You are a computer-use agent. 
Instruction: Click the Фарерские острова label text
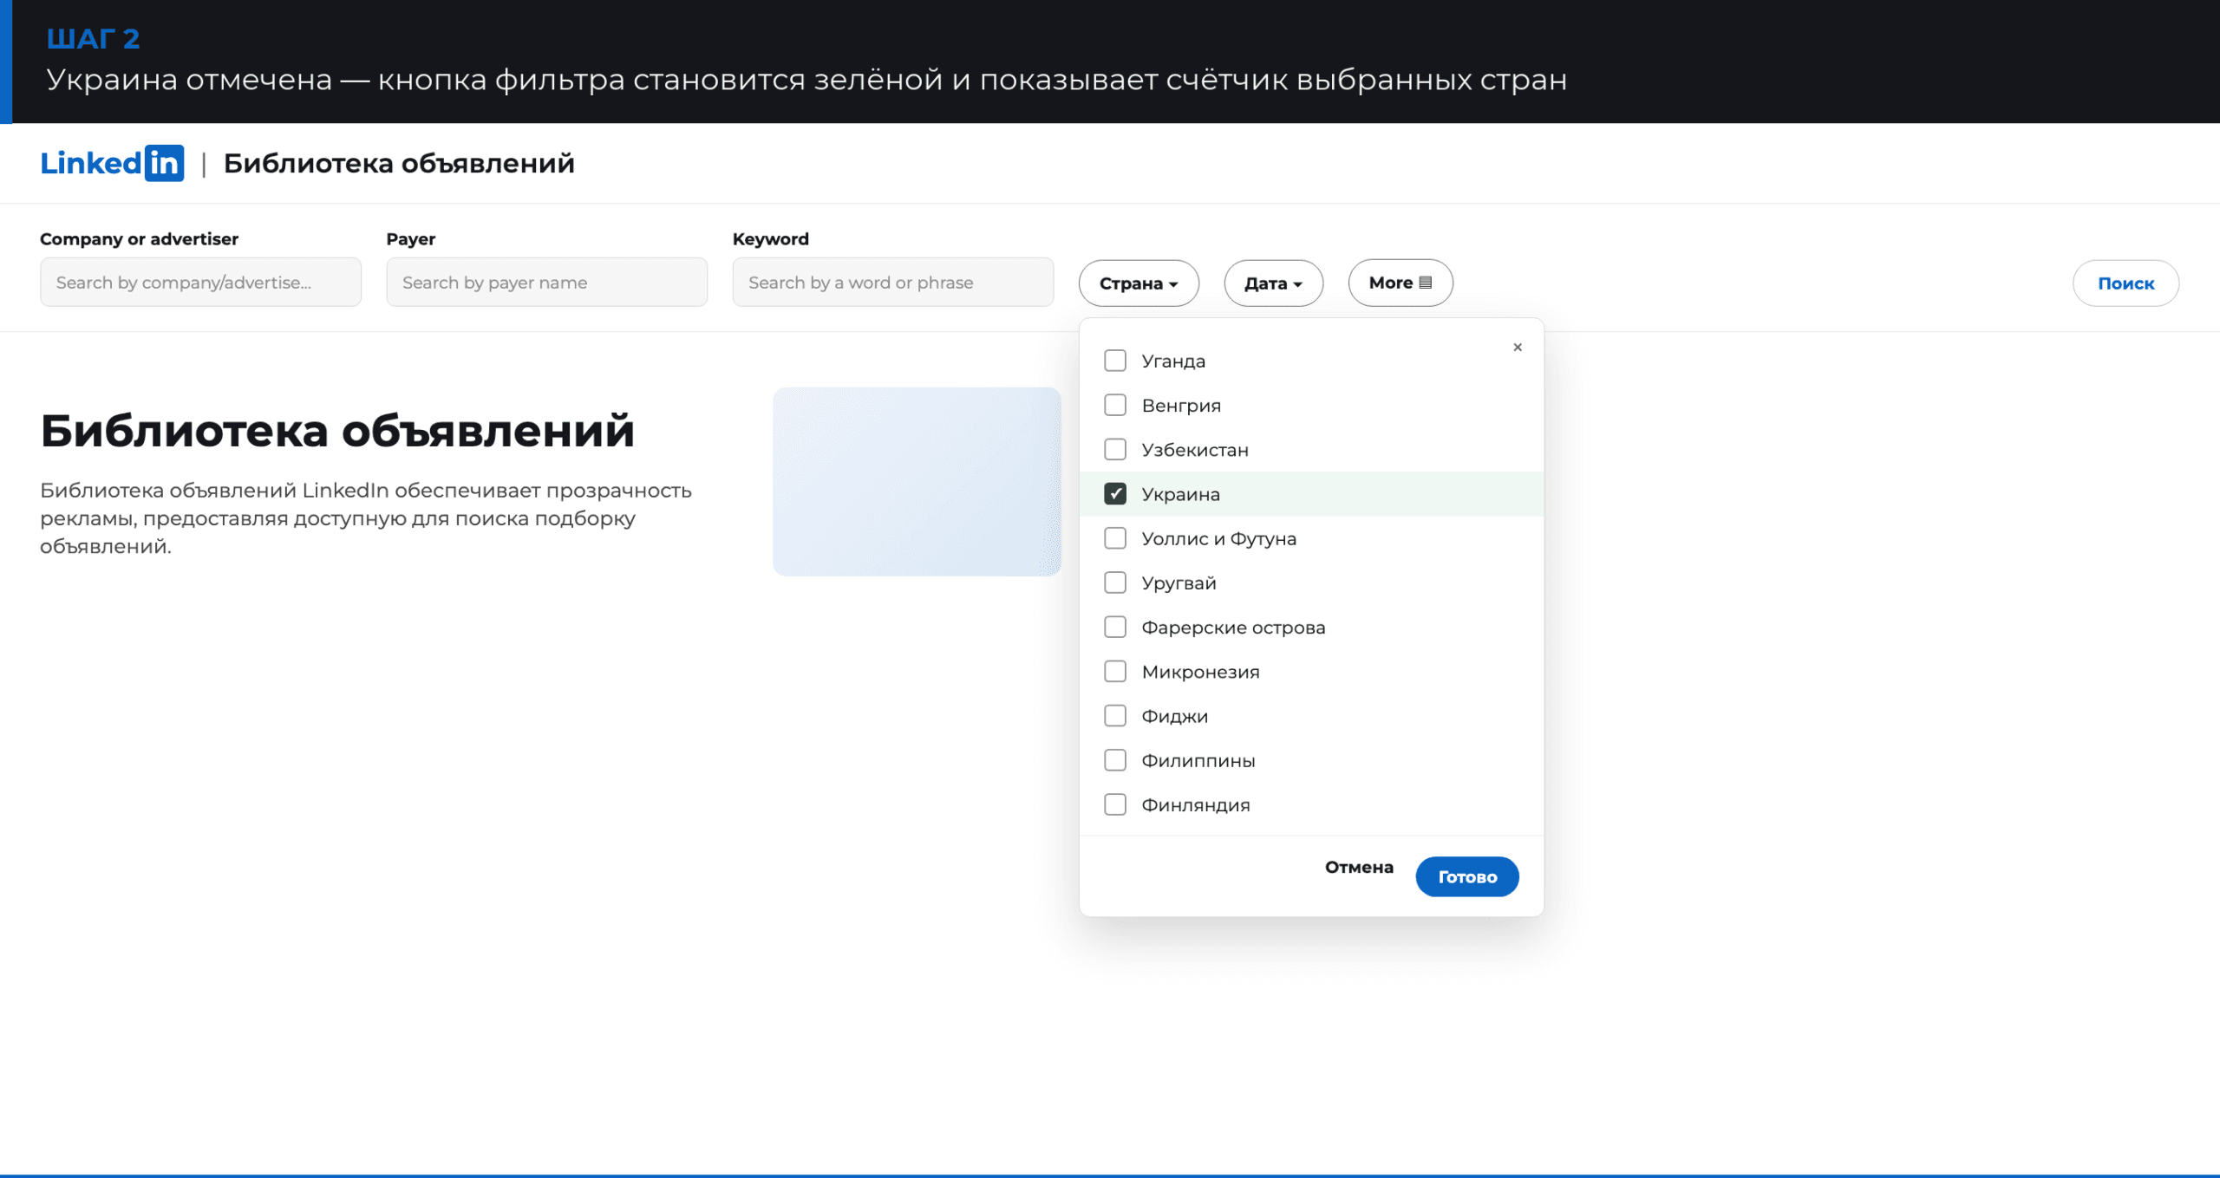(1233, 628)
